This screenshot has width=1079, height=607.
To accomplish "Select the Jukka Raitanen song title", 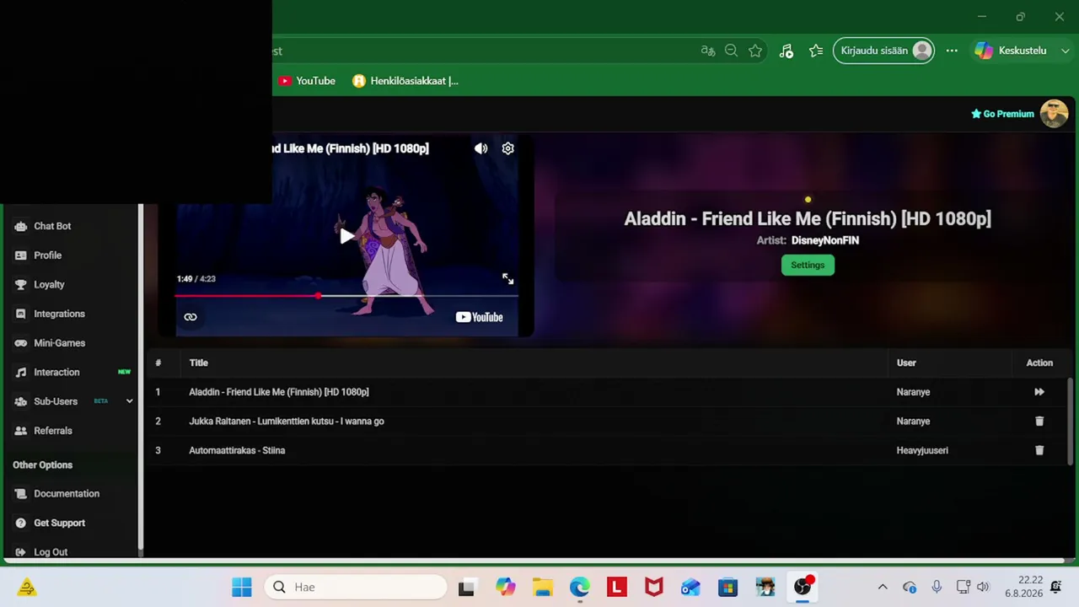I will [287, 422].
